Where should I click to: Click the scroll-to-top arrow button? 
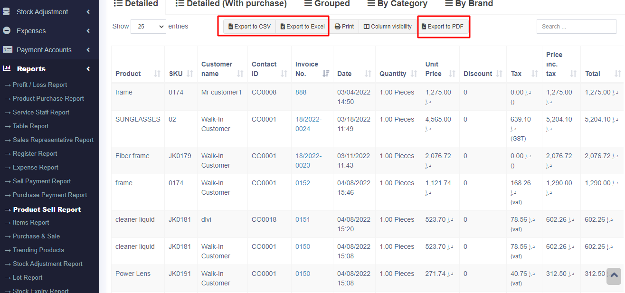pyautogui.click(x=614, y=275)
